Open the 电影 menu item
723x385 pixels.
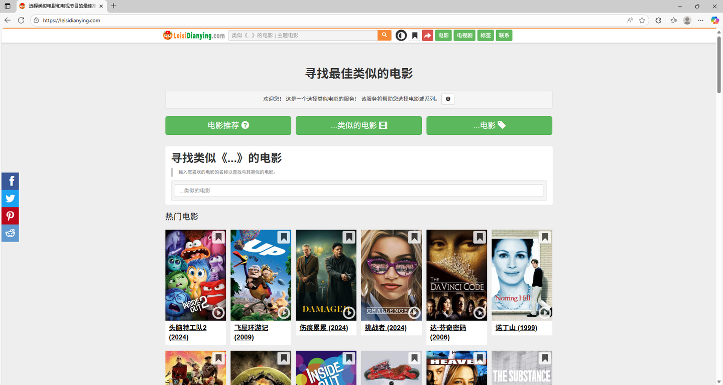click(x=443, y=36)
